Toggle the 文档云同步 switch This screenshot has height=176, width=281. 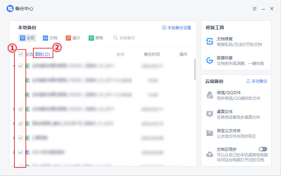point(263,149)
